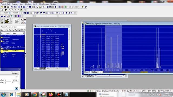Viewport: 173px width, 97px height.
Task: Switch 10371.ols window to 2d tab
Action: tap(41, 68)
